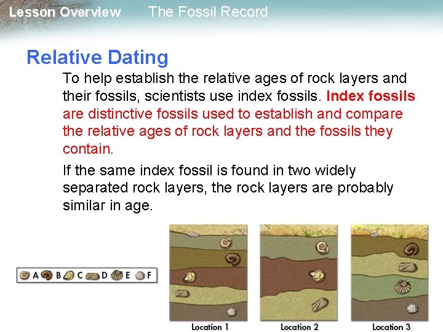The image size is (443, 332).
Task: Click the legend fossil icon labeled F
Action: pos(140,275)
